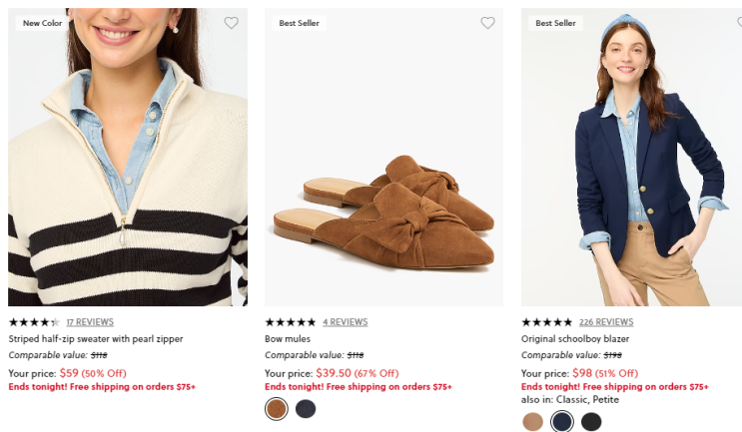Click heart icon on Bow mules
742x432 pixels.
click(487, 23)
